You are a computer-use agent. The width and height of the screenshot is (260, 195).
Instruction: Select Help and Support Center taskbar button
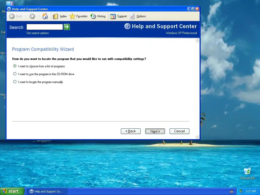point(47,191)
